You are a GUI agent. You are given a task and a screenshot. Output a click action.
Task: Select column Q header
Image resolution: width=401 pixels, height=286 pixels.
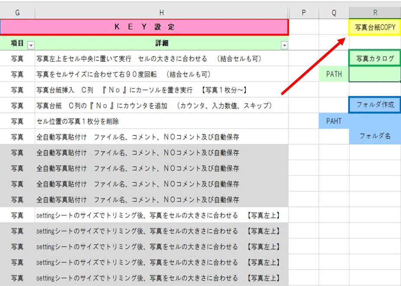[334, 13]
